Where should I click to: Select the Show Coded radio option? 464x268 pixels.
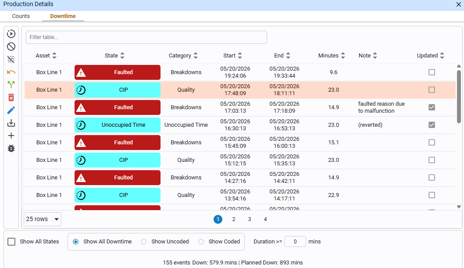[201, 242]
